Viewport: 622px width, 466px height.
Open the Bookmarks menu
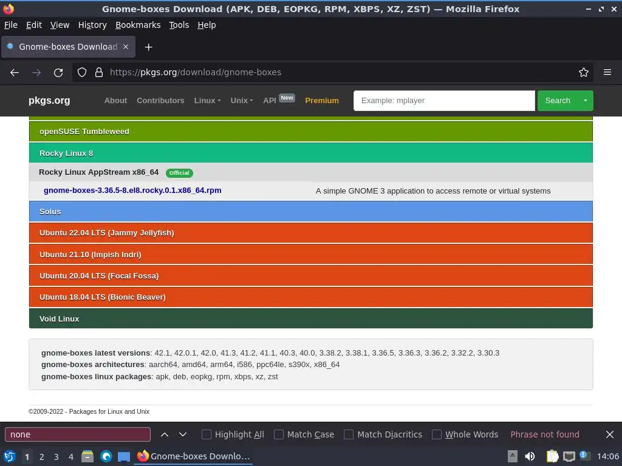(x=138, y=25)
